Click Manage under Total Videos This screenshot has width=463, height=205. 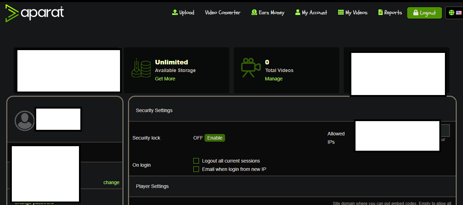(274, 79)
